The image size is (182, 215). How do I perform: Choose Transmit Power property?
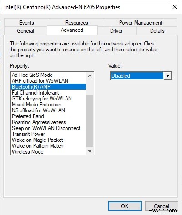tap(49, 134)
